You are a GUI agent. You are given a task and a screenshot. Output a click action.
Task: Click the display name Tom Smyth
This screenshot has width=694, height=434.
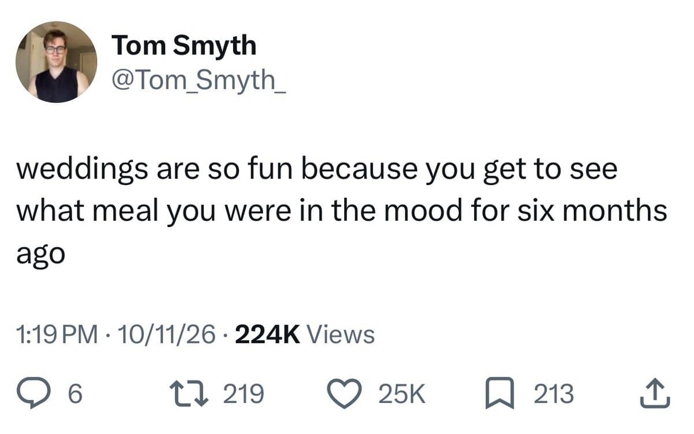pos(183,45)
